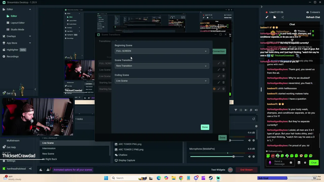324x182 pixels.
Task: Collapse the sidebar with the left arrow
Action: 35,89
